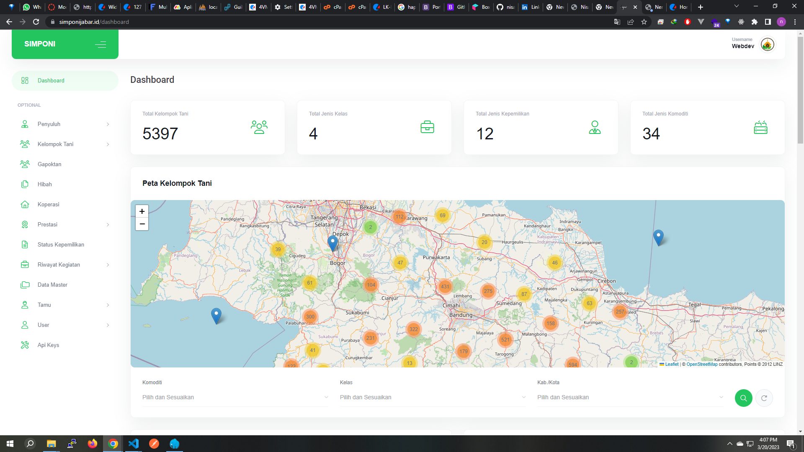Open File Explorer from taskbar
Image resolution: width=804 pixels, height=452 pixels.
click(52, 444)
